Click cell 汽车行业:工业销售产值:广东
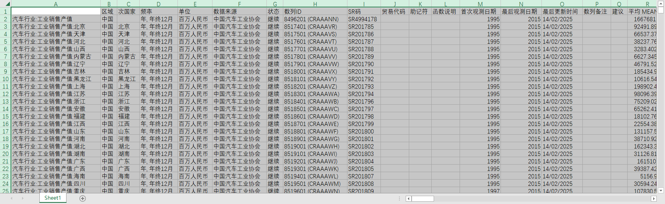This screenshot has height=204, width=665. pos(56,161)
